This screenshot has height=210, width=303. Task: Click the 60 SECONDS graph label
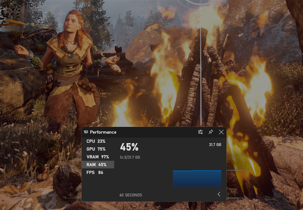pyautogui.click(x=130, y=195)
